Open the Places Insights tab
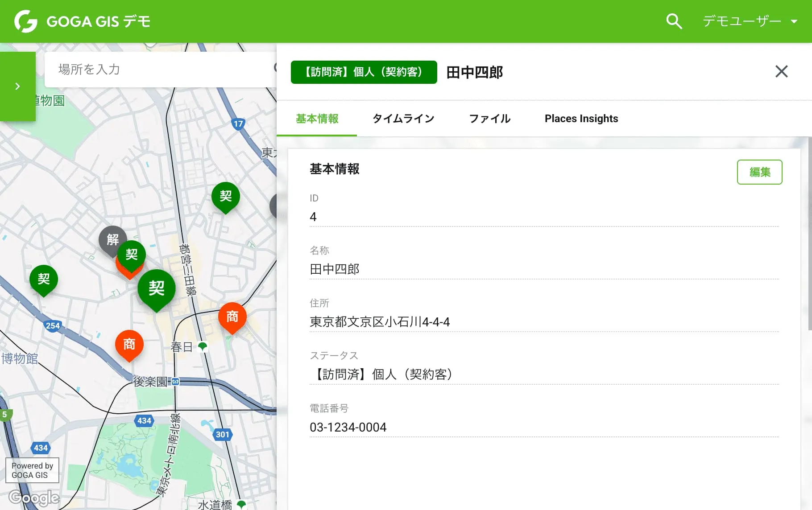 pos(581,119)
